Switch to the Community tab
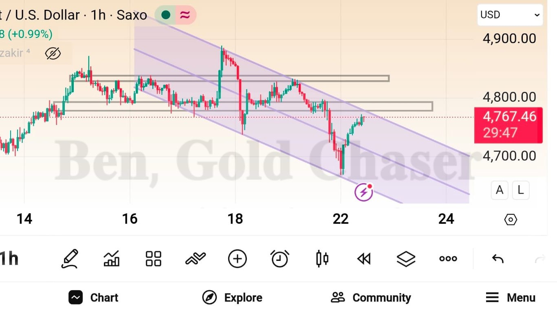 tap(371, 298)
